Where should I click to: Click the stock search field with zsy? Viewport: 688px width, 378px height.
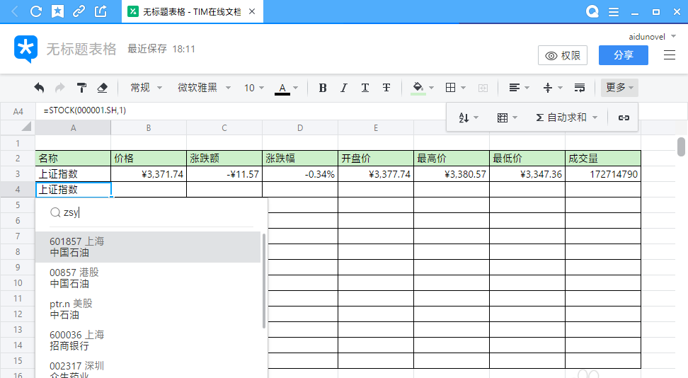(x=151, y=213)
